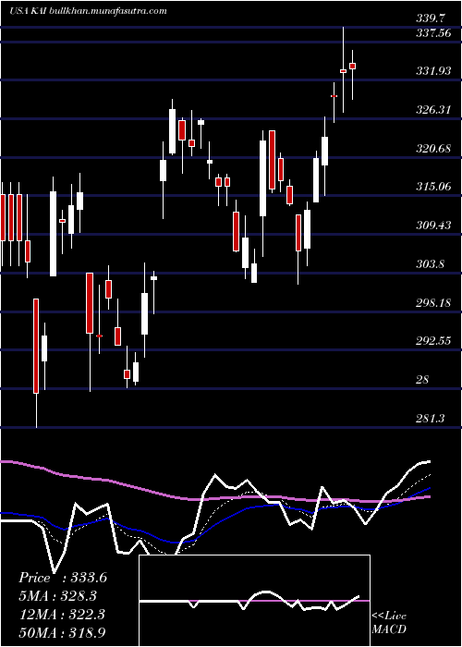This screenshot has height=647, width=462.
Task: Click the 320.68 price axis label
Action: point(433,149)
